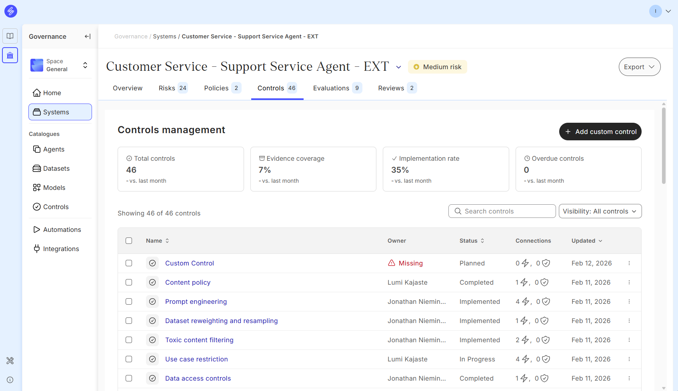Tick checkbox for Toxic content filtering
678x391 pixels.
click(x=129, y=340)
